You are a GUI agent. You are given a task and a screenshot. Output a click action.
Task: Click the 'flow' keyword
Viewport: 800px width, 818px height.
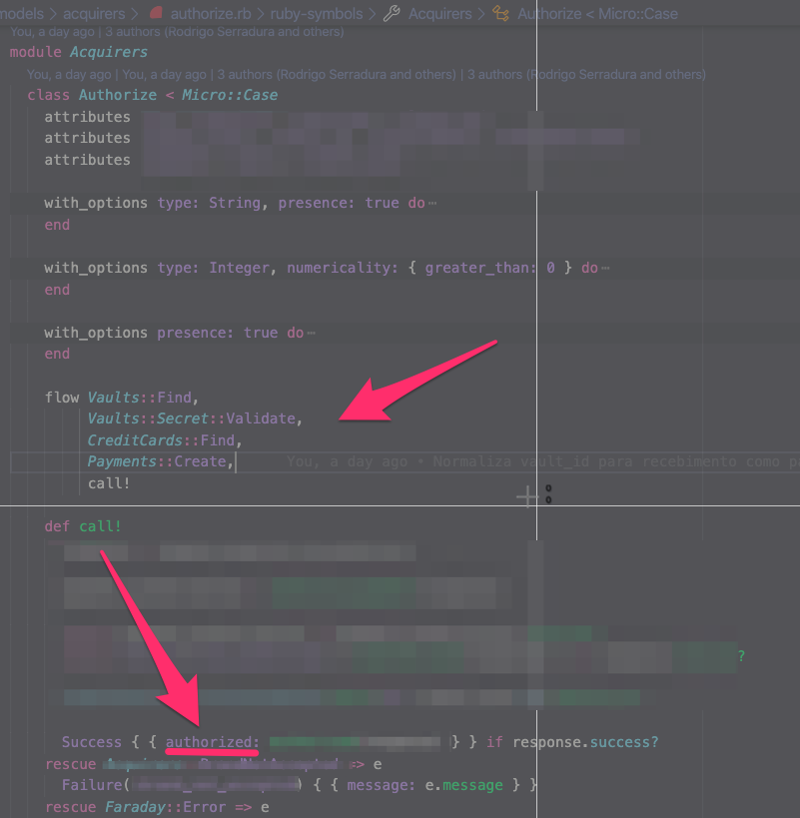[62, 398]
